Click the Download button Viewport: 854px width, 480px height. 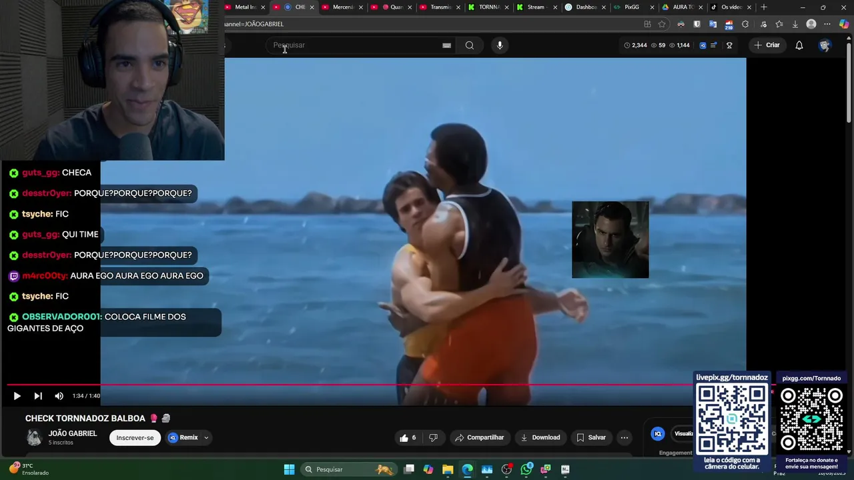click(540, 438)
